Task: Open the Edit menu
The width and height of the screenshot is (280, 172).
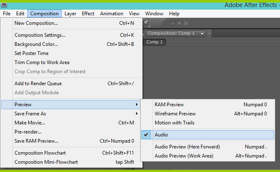Action: 20,14
